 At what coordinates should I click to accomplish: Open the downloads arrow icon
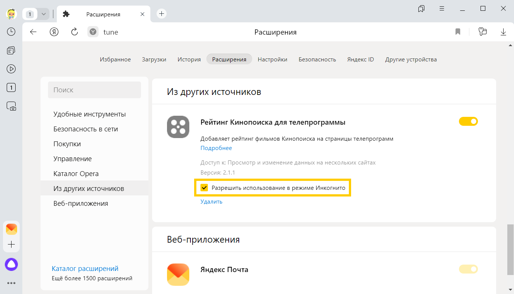(503, 32)
